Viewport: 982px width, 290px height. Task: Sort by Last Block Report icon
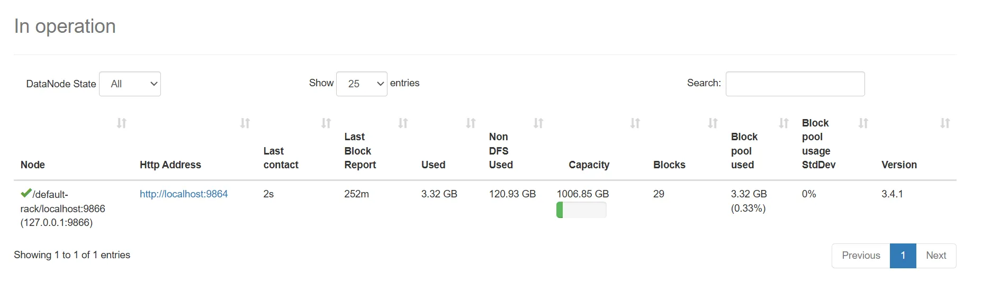pyautogui.click(x=403, y=123)
